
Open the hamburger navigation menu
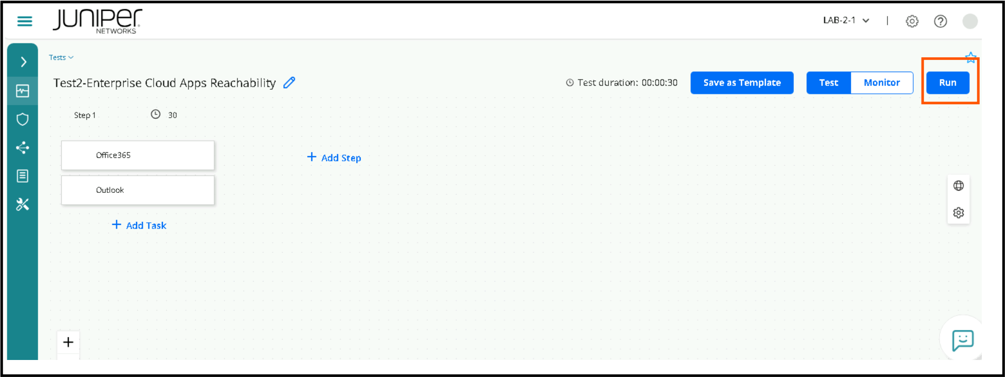[25, 21]
